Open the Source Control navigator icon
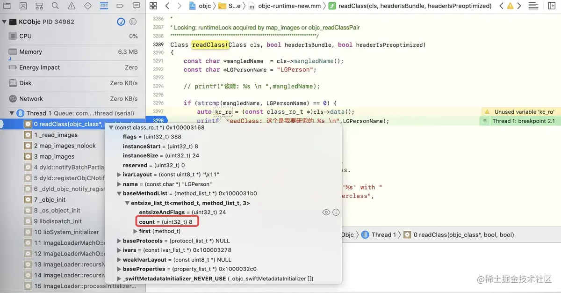 (23, 6)
